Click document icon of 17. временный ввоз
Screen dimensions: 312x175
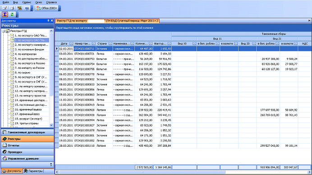(x=12, y=114)
